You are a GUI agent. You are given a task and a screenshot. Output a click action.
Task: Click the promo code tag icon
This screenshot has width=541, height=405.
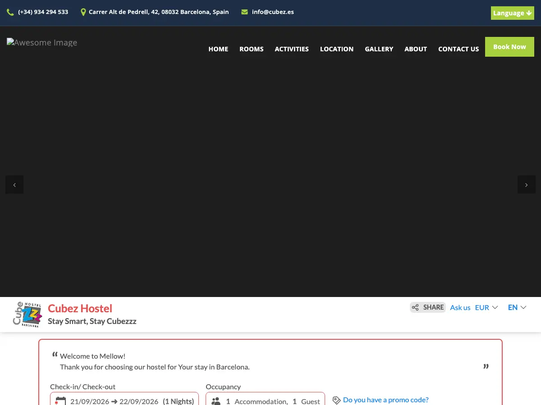click(336, 400)
